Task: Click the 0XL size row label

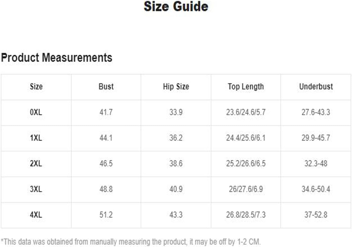Action: click(36, 112)
